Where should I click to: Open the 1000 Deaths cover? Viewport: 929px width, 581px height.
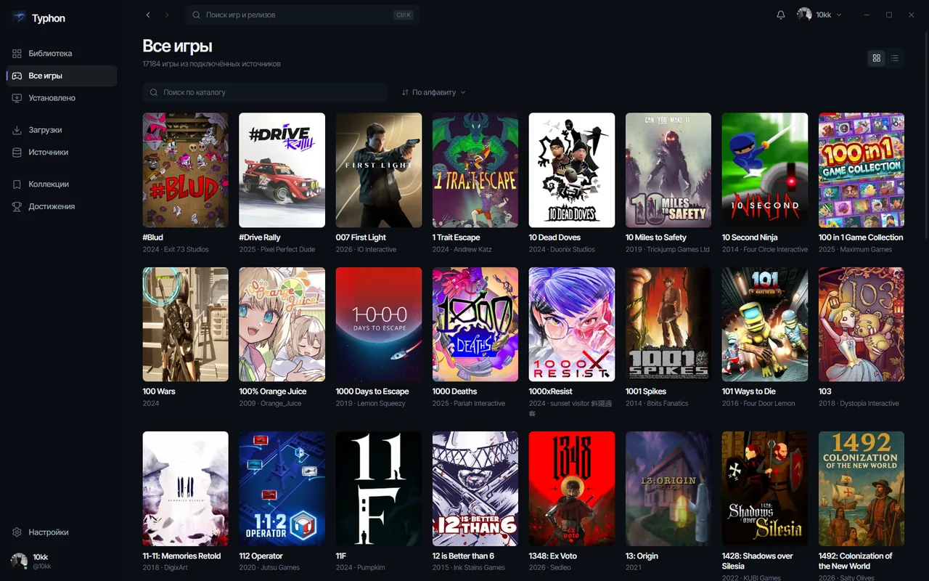(475, 325)
